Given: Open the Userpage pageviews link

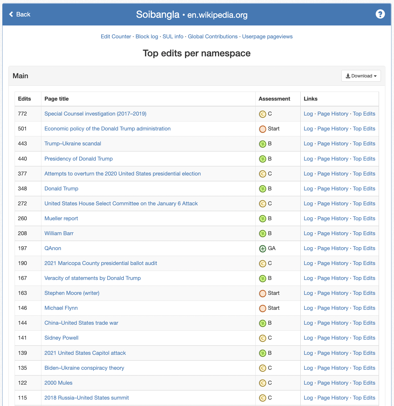Looking at the screenshot, I should tap(267, 37).
